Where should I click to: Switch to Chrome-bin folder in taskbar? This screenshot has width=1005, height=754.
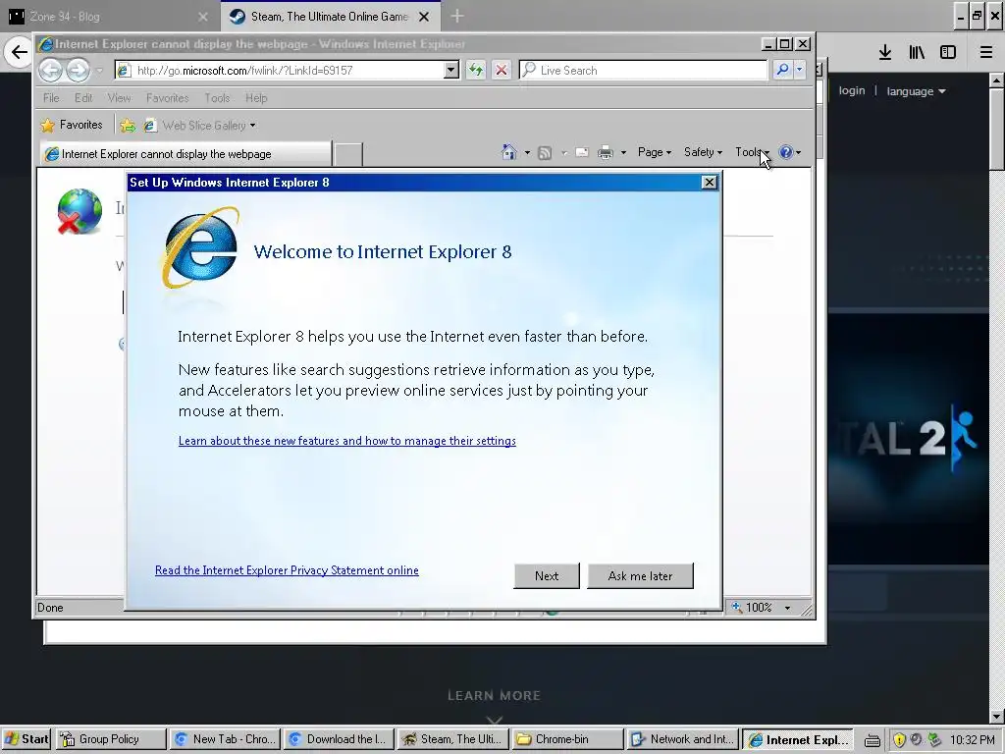(x=568, y=739)
